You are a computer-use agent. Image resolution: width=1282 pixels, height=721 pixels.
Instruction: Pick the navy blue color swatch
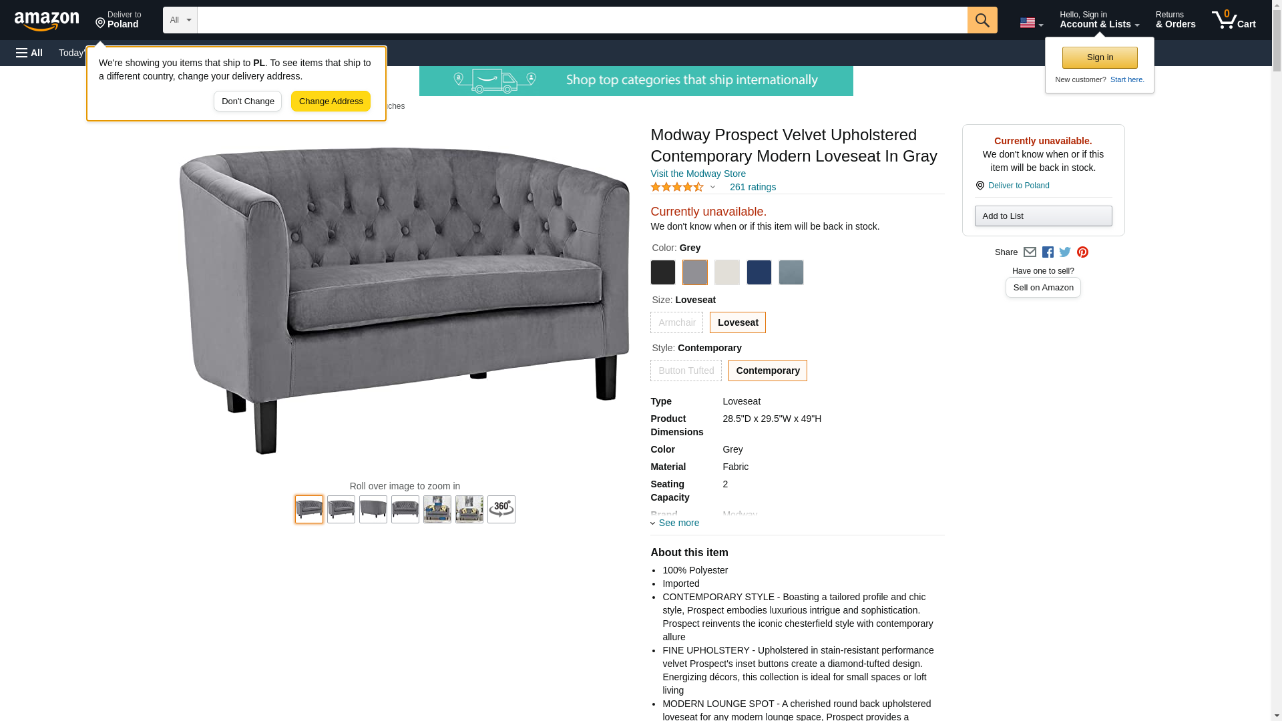[759, 272]
